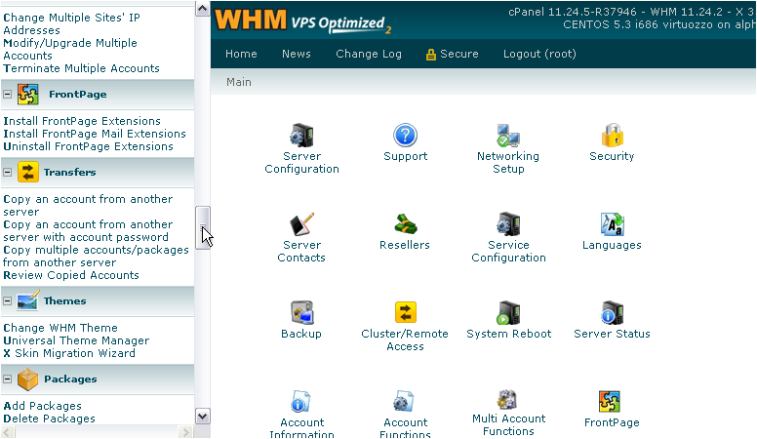Click the Packages box icon in sidebar
The height and width of the screenshot is (439, 757).
[28, 379]
